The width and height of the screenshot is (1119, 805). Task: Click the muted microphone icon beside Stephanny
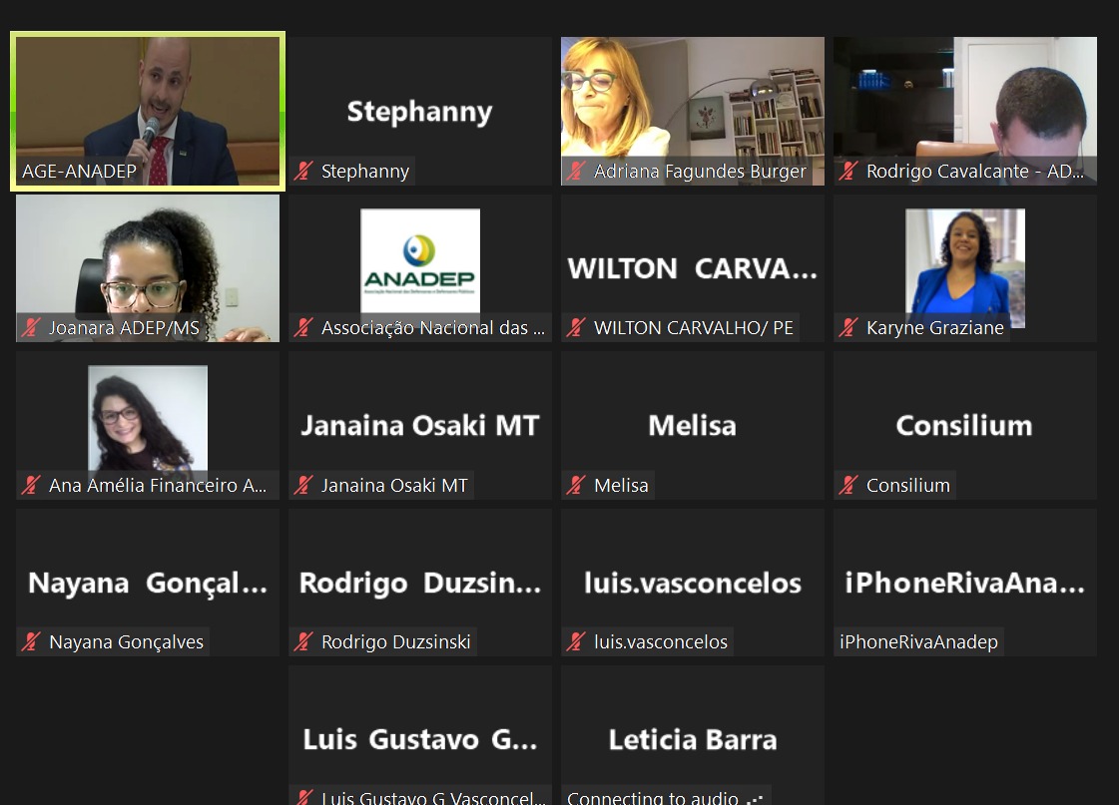(x=304, y=172)
